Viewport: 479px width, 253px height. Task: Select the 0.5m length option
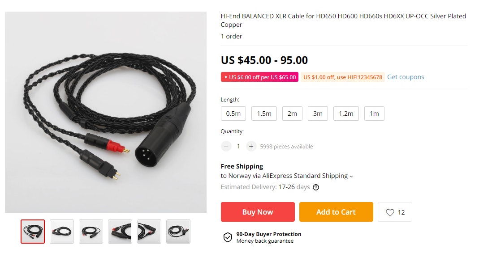click(233, 114)
